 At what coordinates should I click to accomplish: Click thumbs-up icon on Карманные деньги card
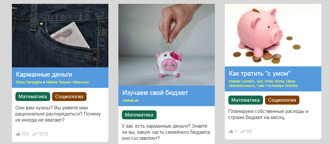point(18,134)
